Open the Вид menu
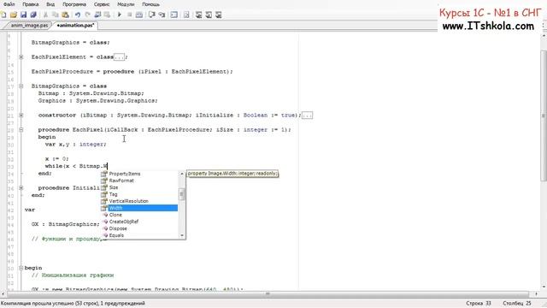Viewport: 547px width, 308px height. pyautogui.click(x=50, y=4)
